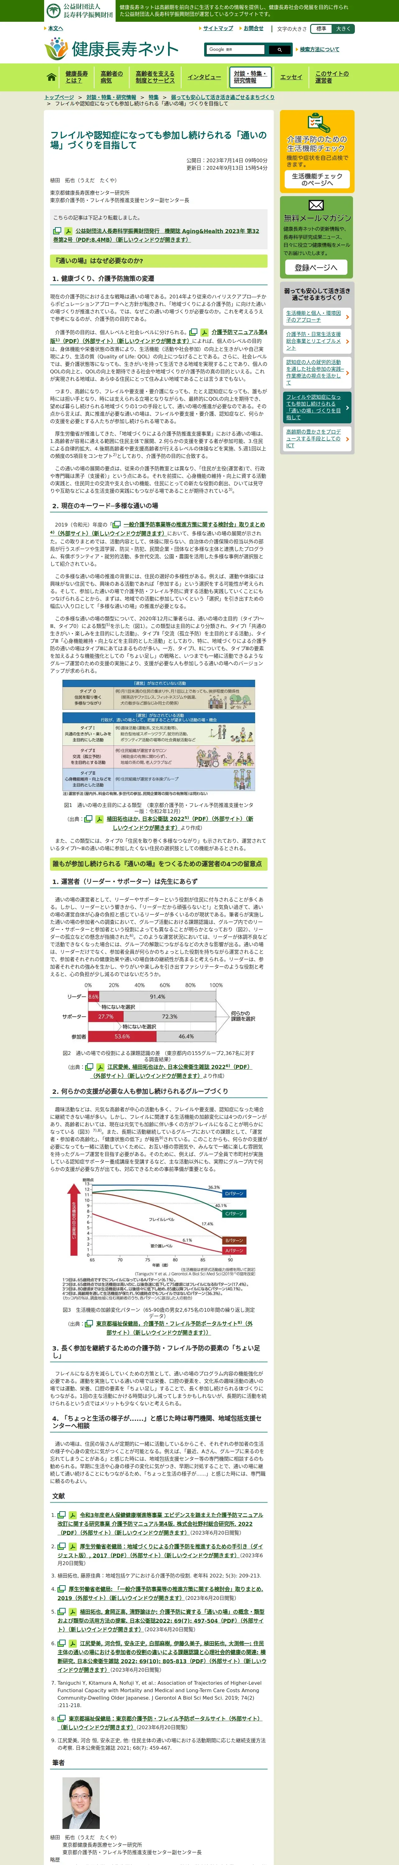This screenshot has width=399, height=1865.
Task: Open 健康長寿とは? menu
Action: coord(76,77)
